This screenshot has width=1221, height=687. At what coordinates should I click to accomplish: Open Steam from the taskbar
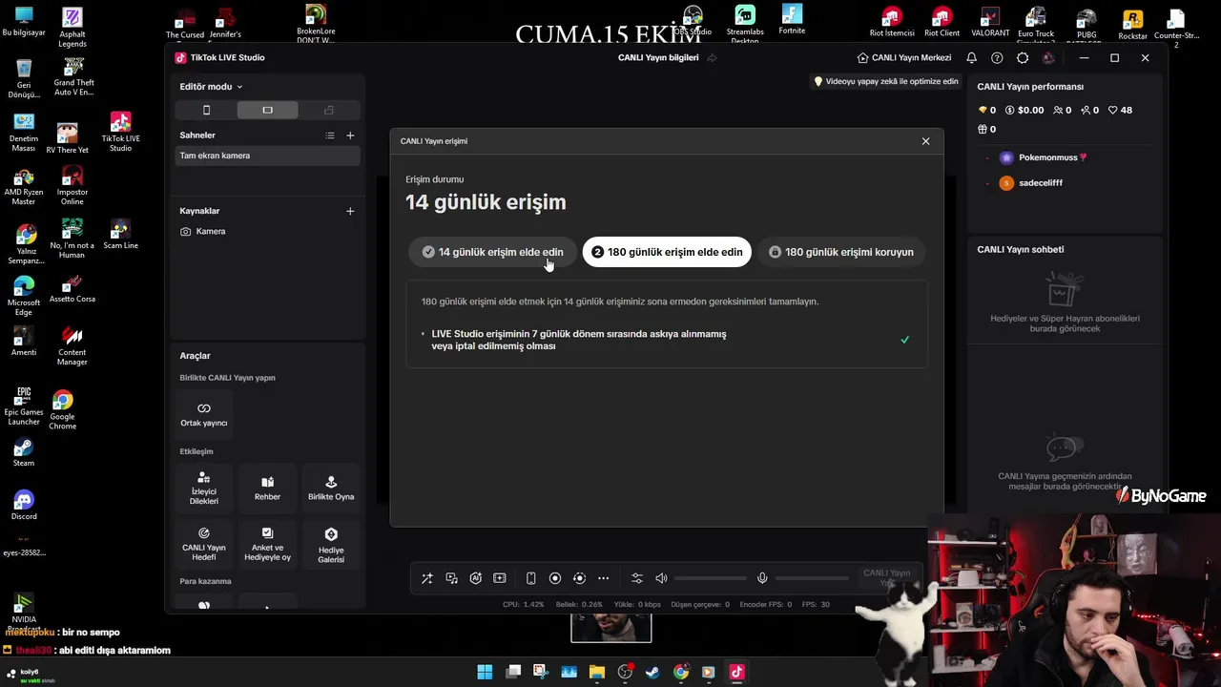point(652,672)
